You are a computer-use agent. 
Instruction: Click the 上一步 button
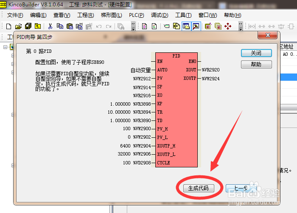[241, 188]
